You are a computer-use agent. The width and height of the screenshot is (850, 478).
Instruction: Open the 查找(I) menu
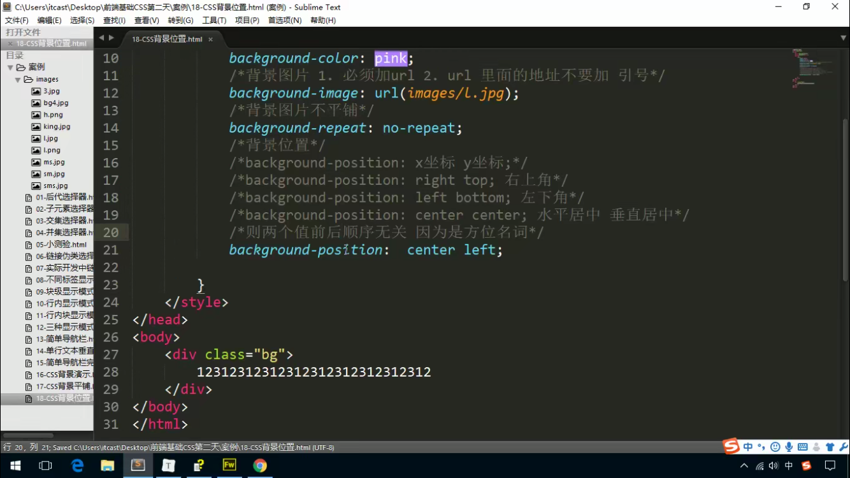click(114, 20)
